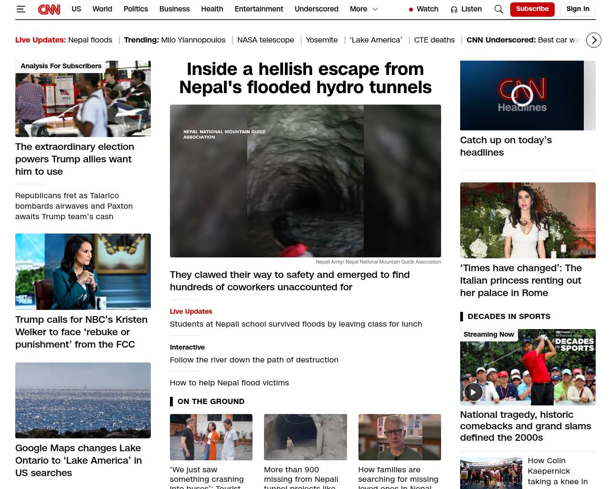Click the red Watch live dot
Image resolution: width=611 pixels, height=489 pixels.
click(x=411, y=9)
